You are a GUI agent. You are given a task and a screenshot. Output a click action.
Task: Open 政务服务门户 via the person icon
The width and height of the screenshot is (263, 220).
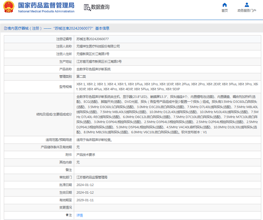click(247, 5)
